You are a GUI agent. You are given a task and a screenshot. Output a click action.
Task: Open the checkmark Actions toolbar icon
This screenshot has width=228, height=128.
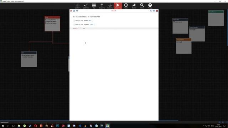[x=86, y=6]
